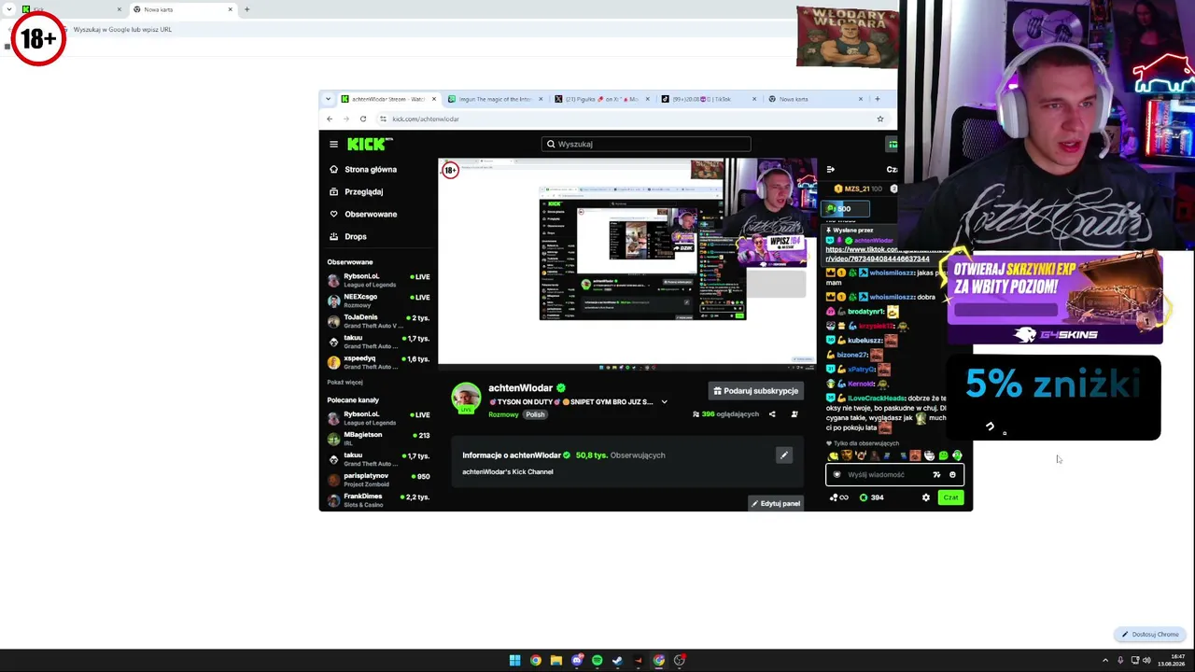Open NEEXcsgo channel in the sidebar
The image size is (1195, 672).
(x=378, y=301)
